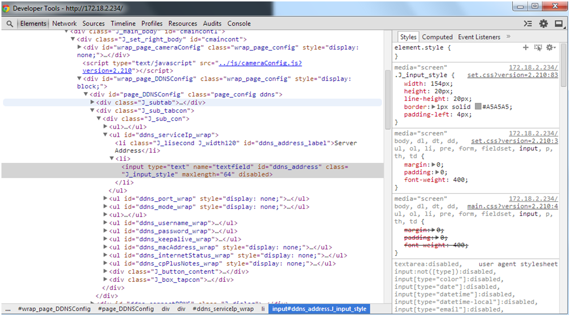Expand the ddns_cpPlusNotes_wrap ul node

click(x=105, y=263)
